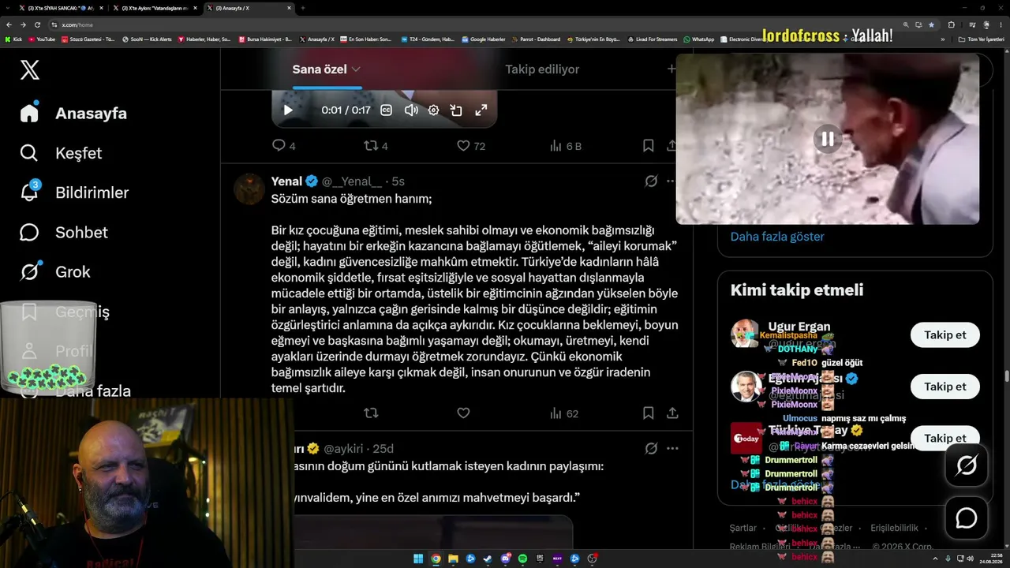Click the X logo in the sidebar
Image resolution: width=1010 pixels, height=568 pixels.
(x=29, y=70)
